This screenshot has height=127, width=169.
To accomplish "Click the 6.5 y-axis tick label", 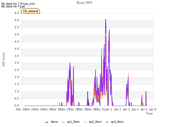I will (17, 13).
